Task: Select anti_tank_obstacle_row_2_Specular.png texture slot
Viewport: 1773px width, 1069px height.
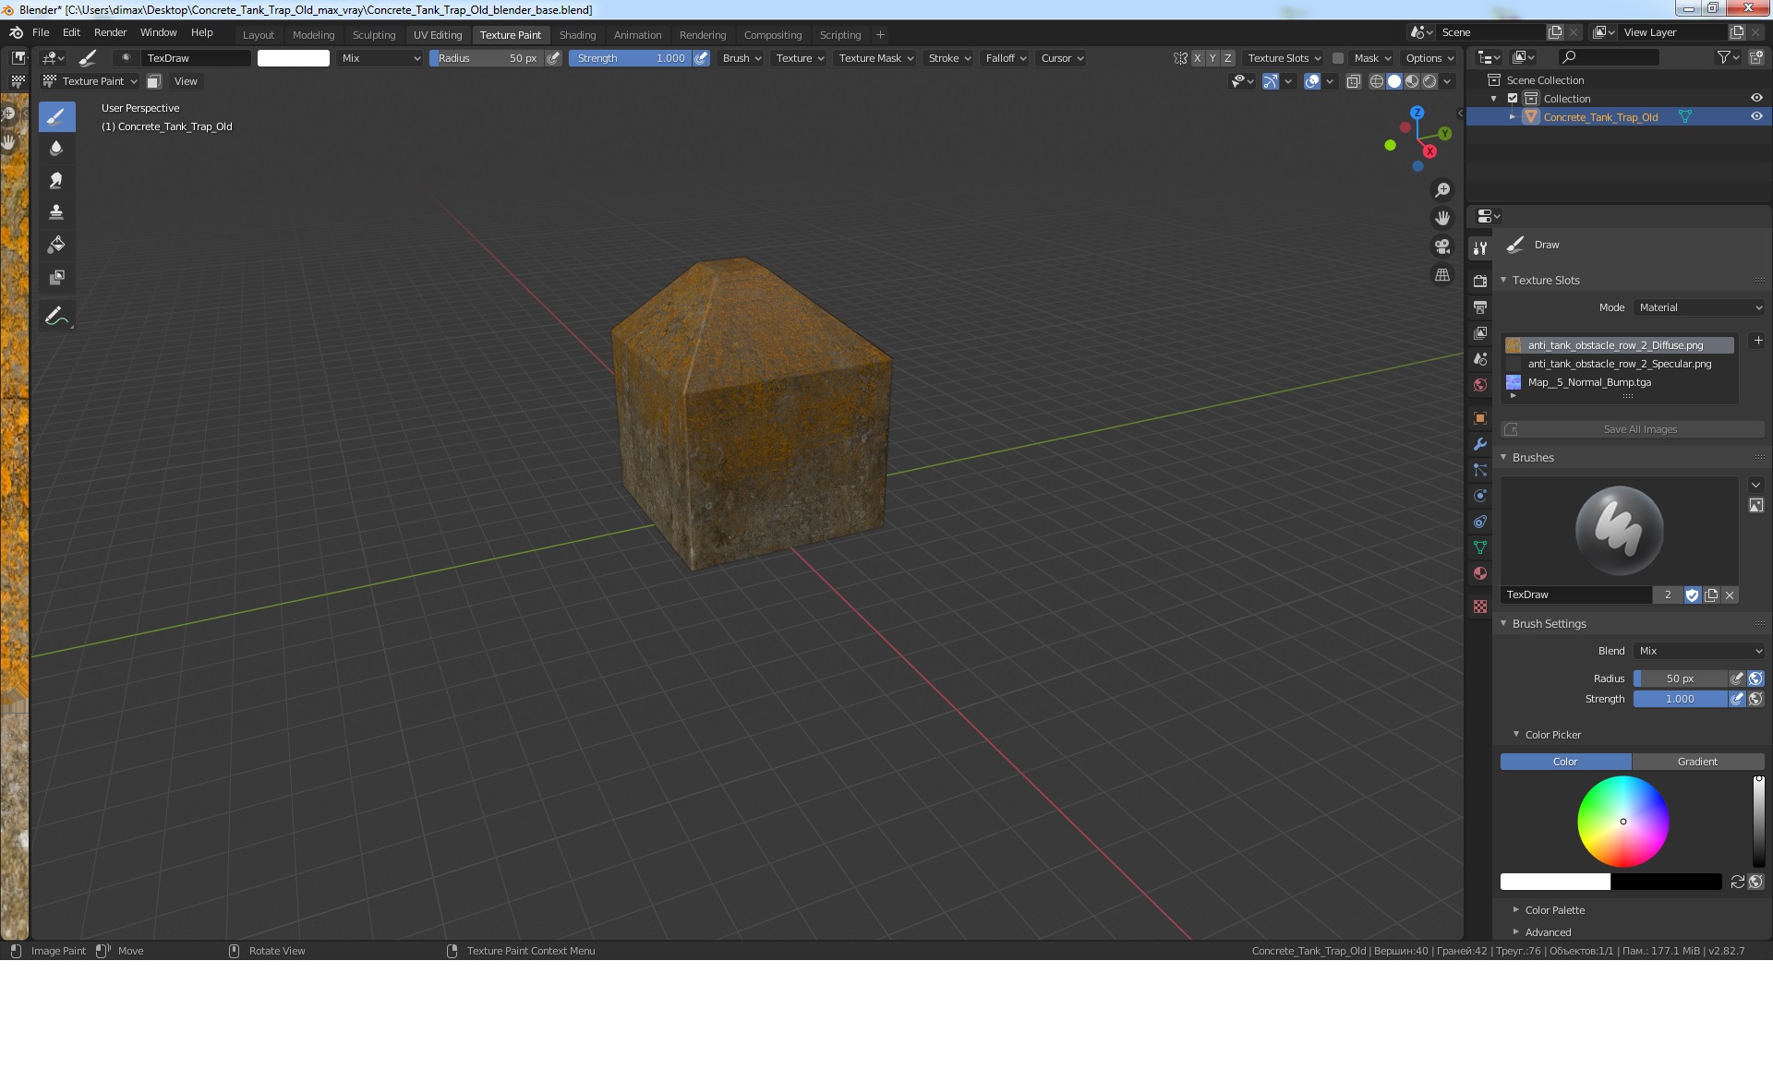Action: [1620, 364]
